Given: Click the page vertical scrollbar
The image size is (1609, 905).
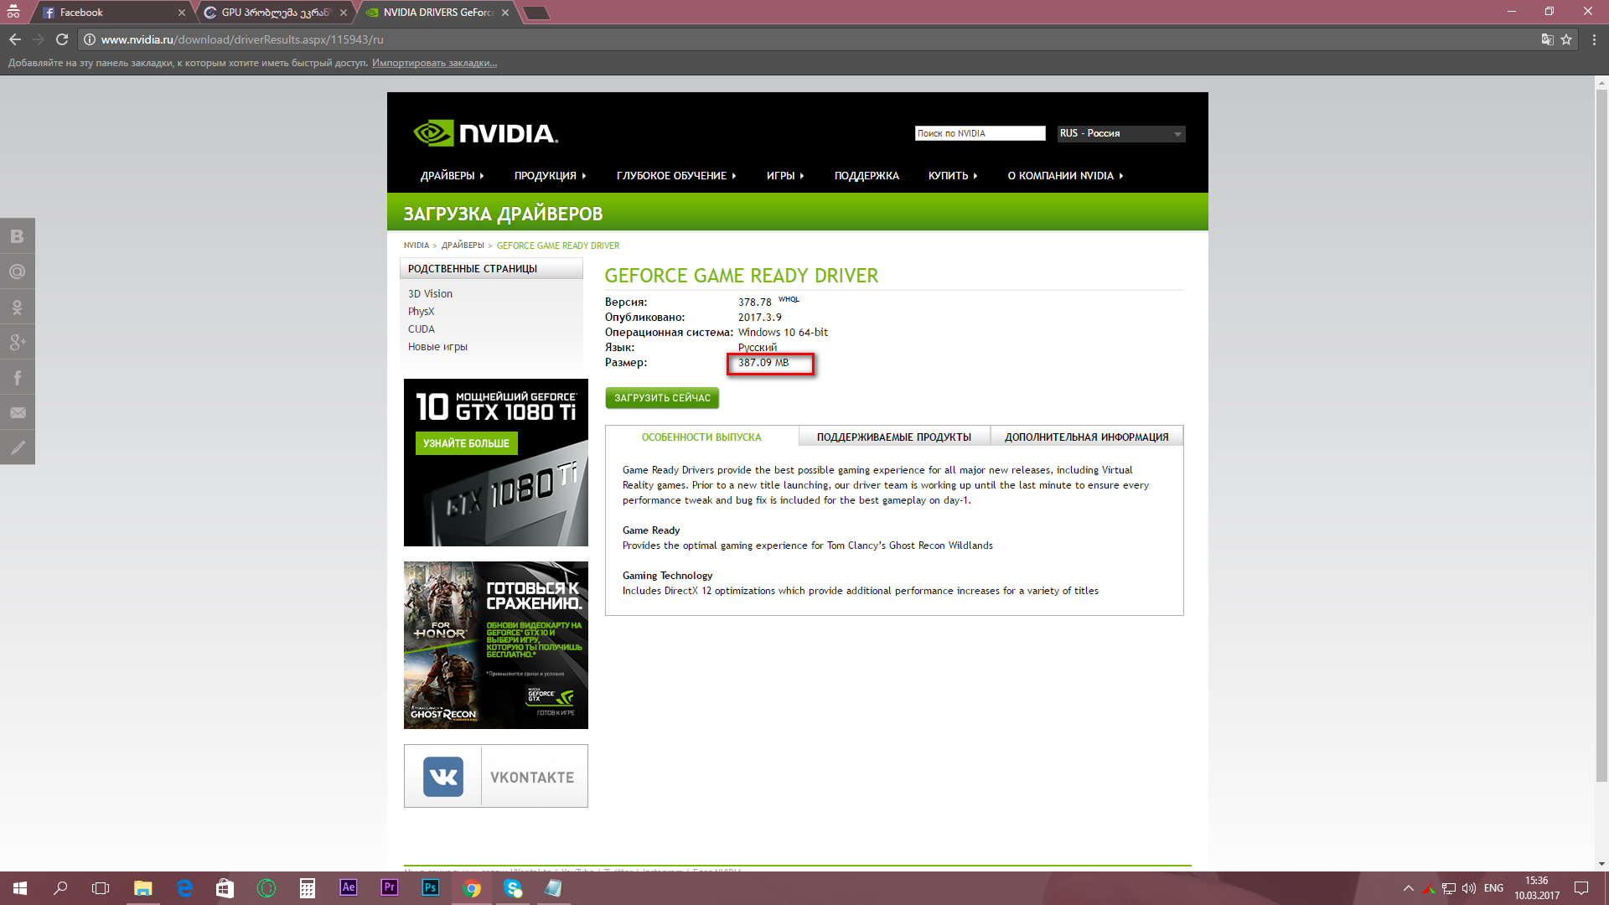Looking at the screenshot, I should (x=1601, y=436).
